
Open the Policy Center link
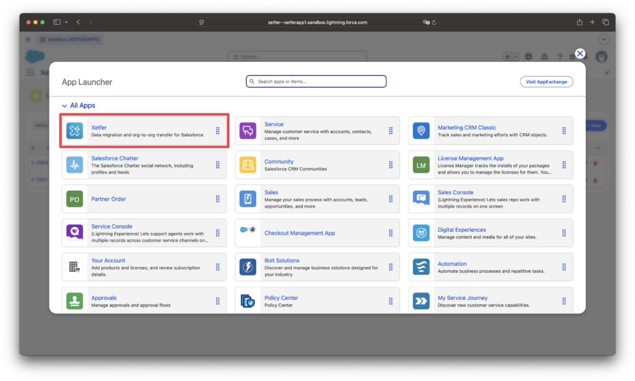coord(281,298)
